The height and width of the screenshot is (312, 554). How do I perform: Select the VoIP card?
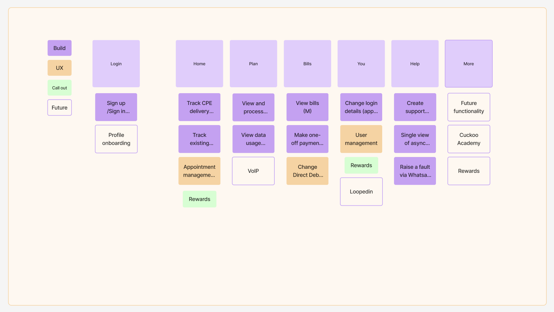click(x=253, y=171)
